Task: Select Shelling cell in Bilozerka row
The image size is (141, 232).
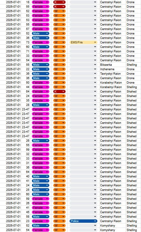Action: tap(133, 65)
